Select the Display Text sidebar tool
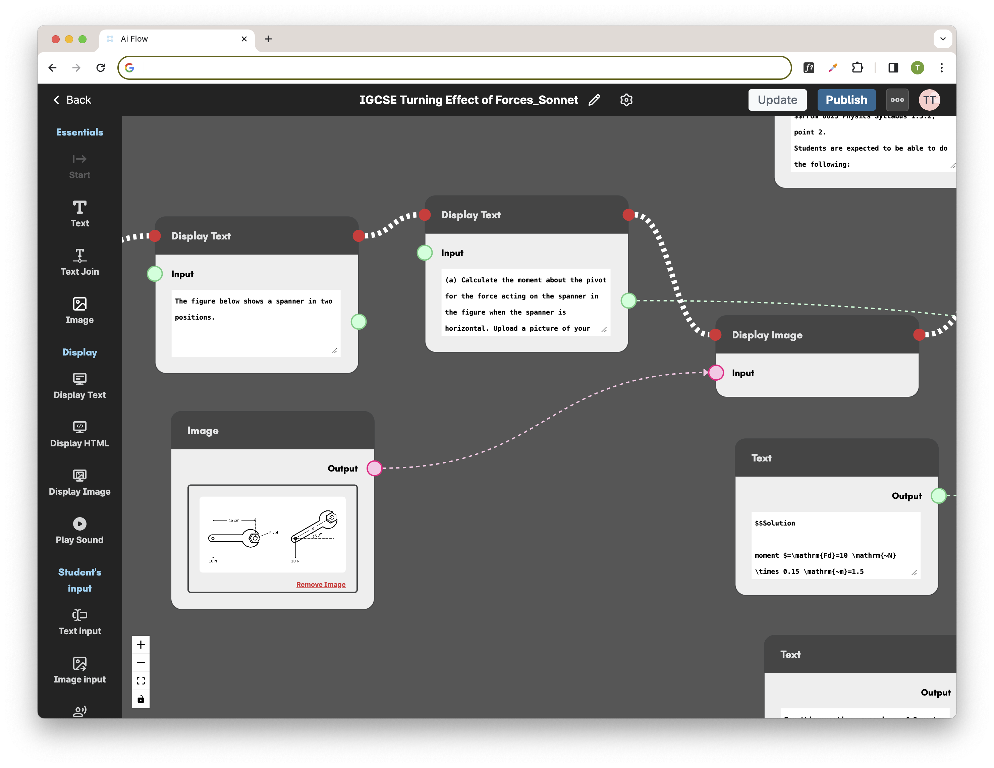This screenshot has width=994, height=768. (x=80, y=386)
